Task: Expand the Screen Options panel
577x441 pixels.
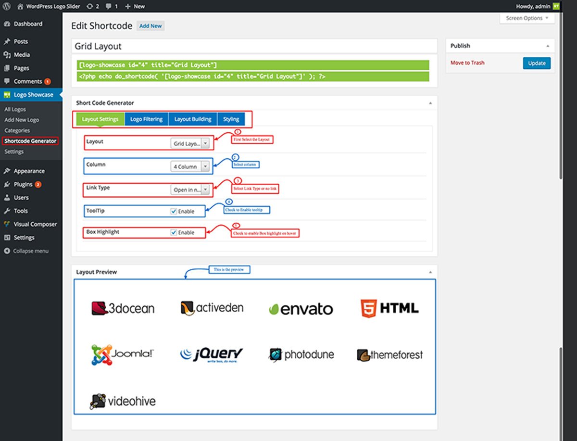Action: point(527,18)
